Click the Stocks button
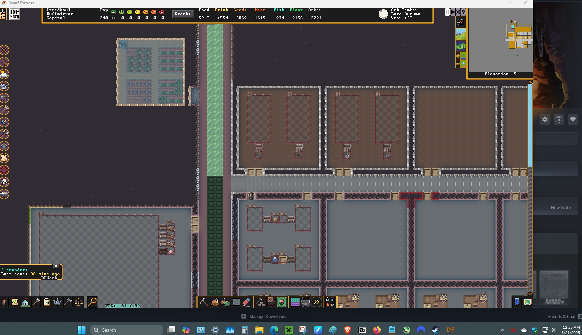This screenshot has width=582, height=335. point(183,14)
